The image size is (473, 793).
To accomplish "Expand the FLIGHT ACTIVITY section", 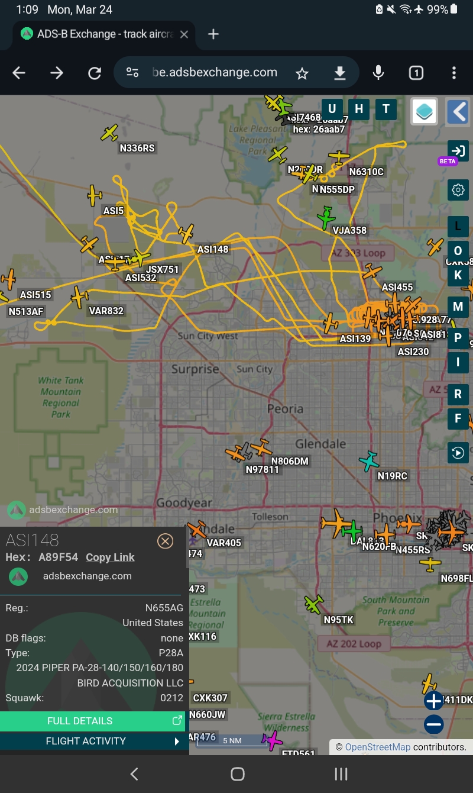I will click(x=93, y=741).
